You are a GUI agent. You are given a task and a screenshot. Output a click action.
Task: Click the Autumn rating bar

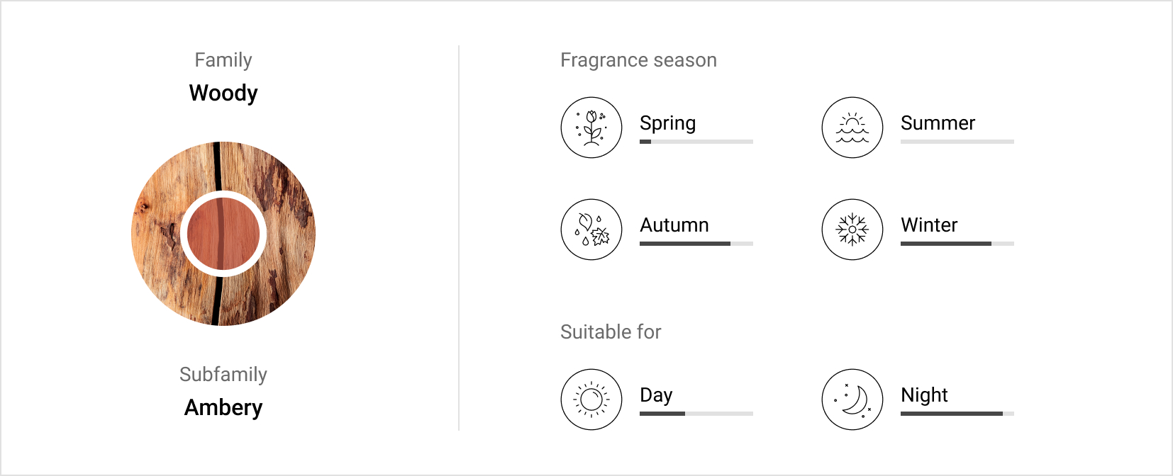[696, 244]
